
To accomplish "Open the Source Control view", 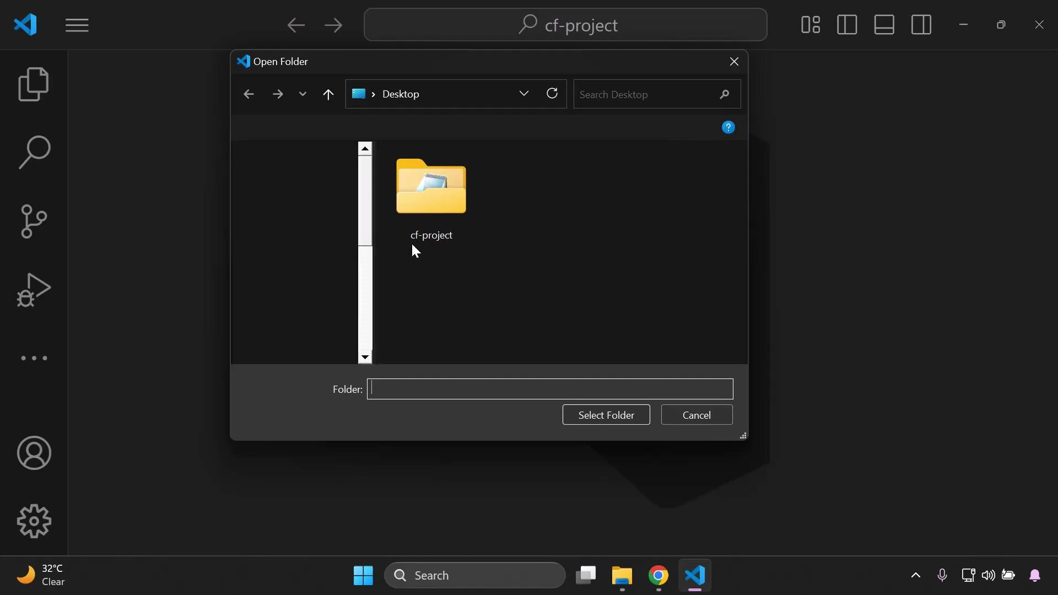I will coord(34,221).
